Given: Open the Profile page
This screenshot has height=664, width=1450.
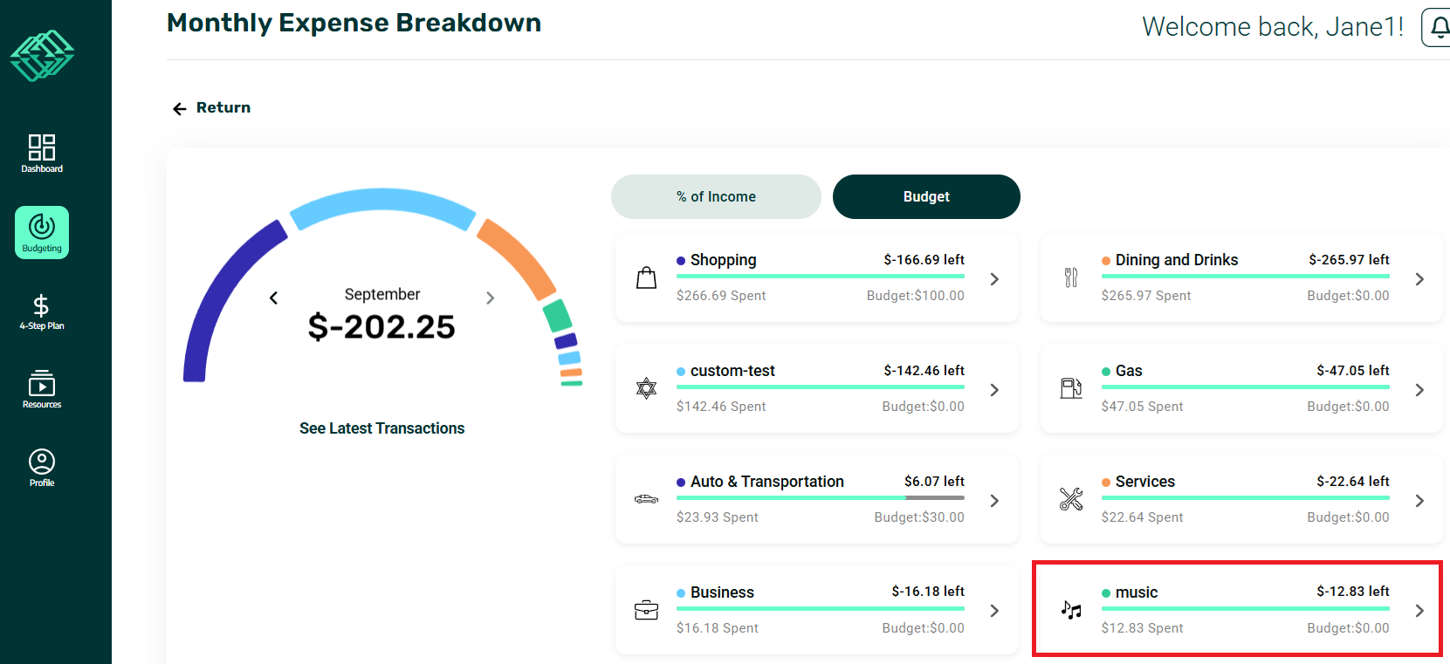Looking at the screenshot, I should coord(42,468).
